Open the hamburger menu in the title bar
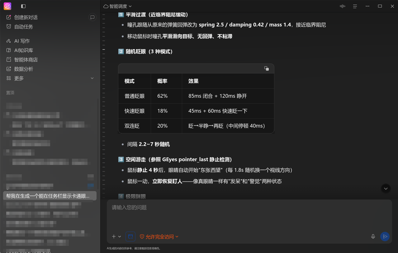 click(355, 6)
